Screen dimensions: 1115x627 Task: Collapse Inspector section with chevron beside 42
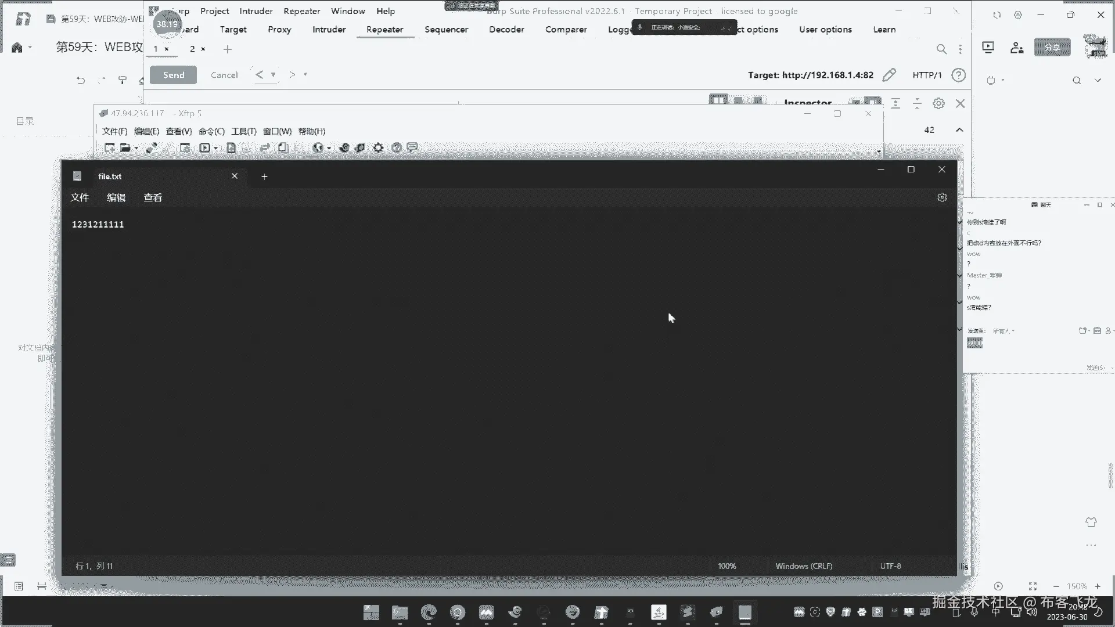click(x=959, y=130)
